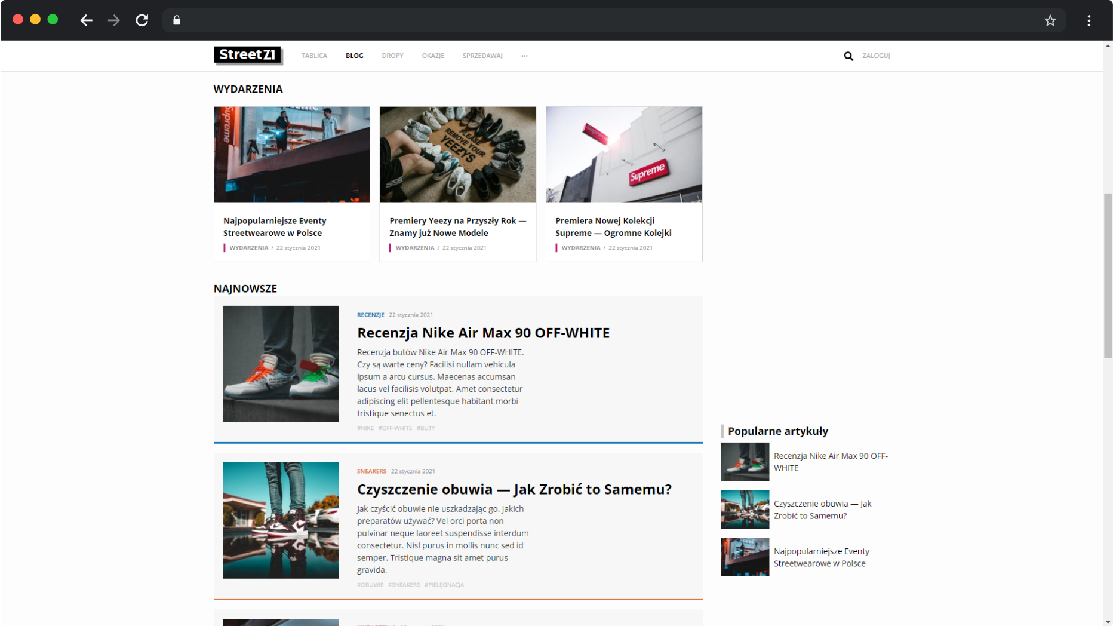Open the TABLICA menu item
1113x626 pixels.
click(x=314, y=56)
